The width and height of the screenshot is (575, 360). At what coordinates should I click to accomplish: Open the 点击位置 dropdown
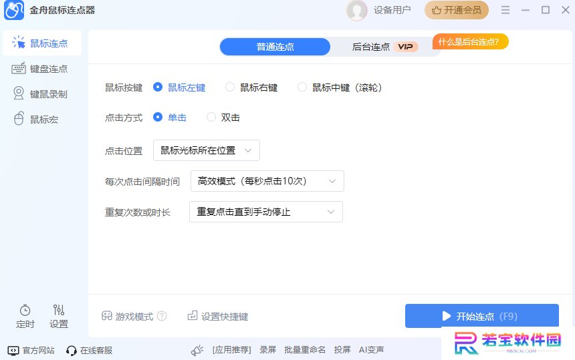tap(207, 150)
